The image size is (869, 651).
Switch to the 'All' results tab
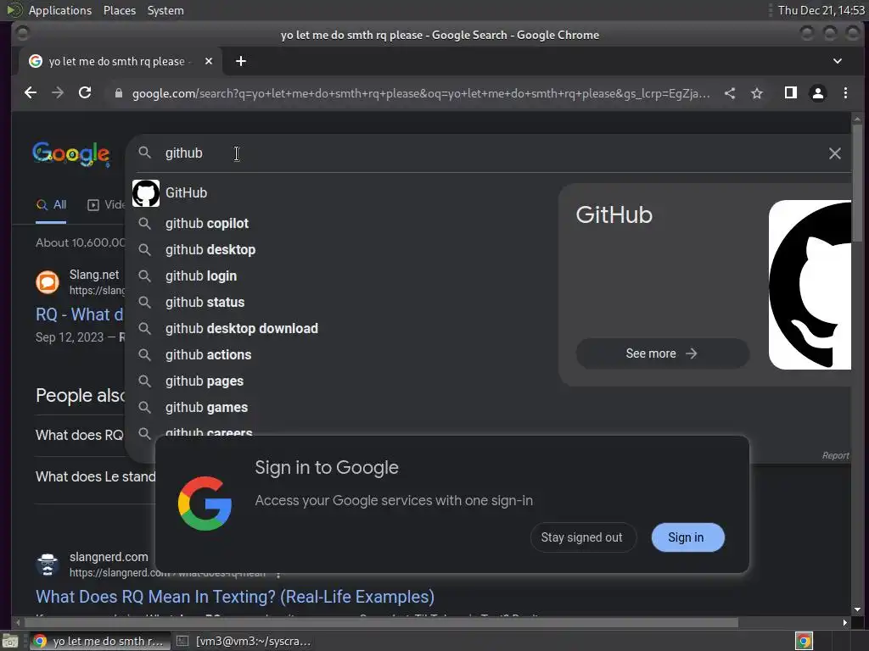[51, 205]
